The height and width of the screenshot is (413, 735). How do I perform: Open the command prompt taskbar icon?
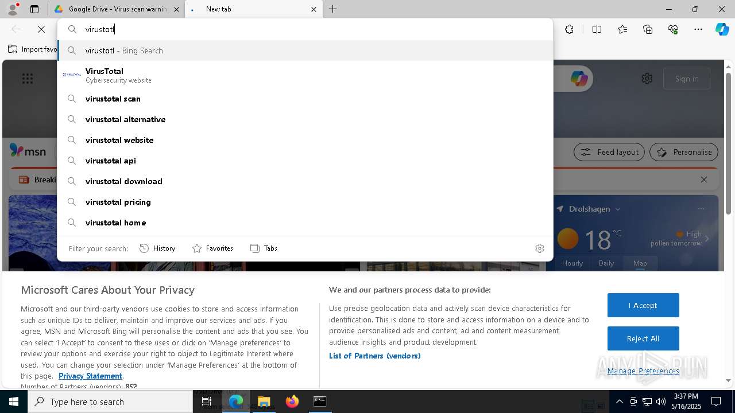point(320,402)
